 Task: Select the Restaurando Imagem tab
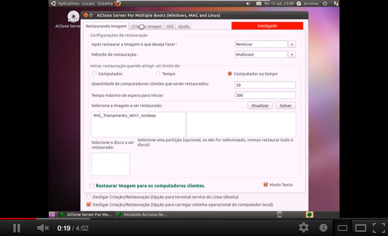(106, 26)
